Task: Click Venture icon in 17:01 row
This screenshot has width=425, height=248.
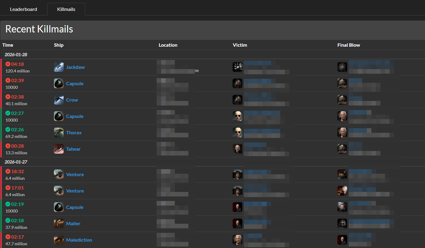Action: [59, 191]
